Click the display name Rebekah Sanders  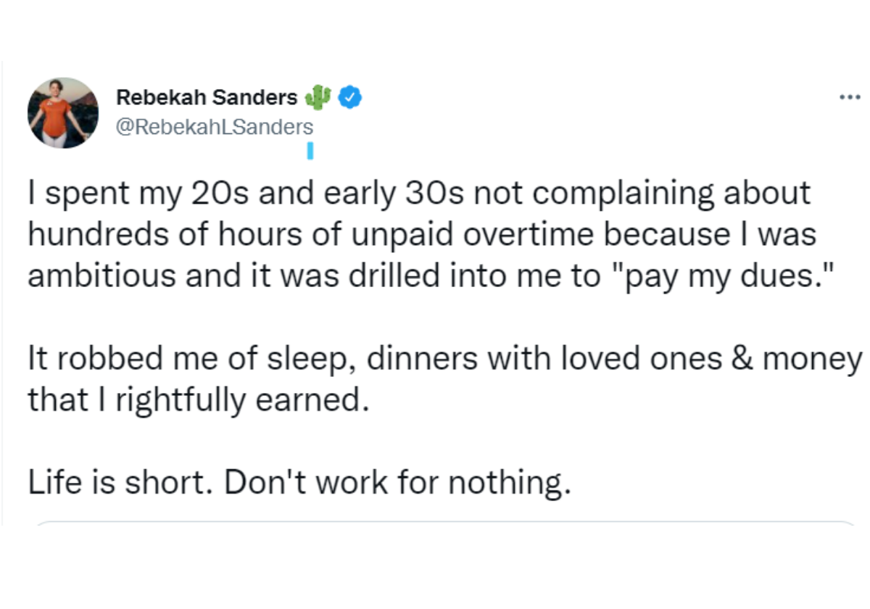(x=207, y=97)
